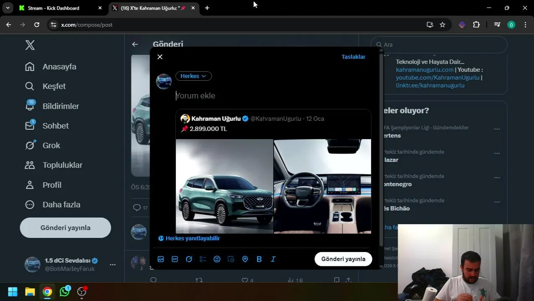
Task: Schedule post icon in composer
Action: coord(231,259)
